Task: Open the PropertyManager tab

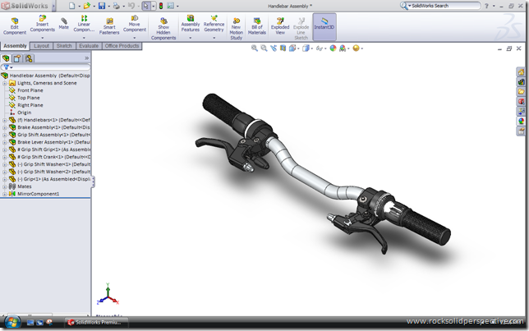Action: (x=17, y=58)
